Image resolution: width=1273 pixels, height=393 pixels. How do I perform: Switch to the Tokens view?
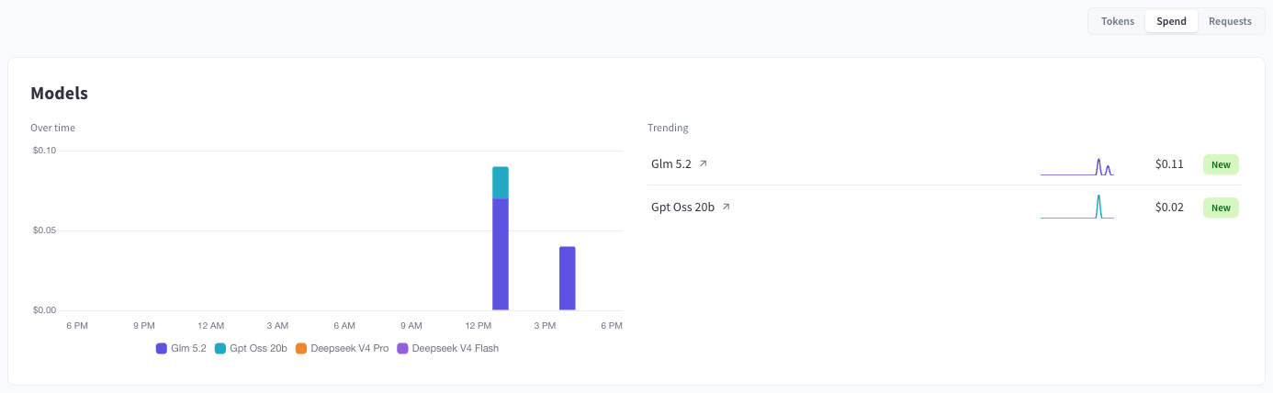pos(1118,21)
